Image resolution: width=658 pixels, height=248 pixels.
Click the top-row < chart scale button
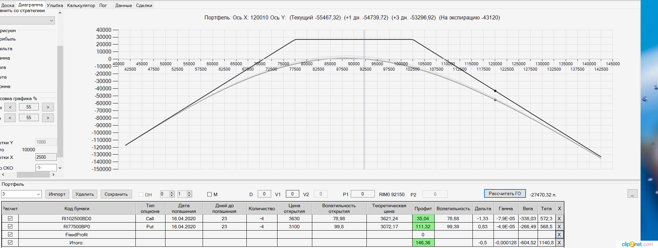[10, 107]
